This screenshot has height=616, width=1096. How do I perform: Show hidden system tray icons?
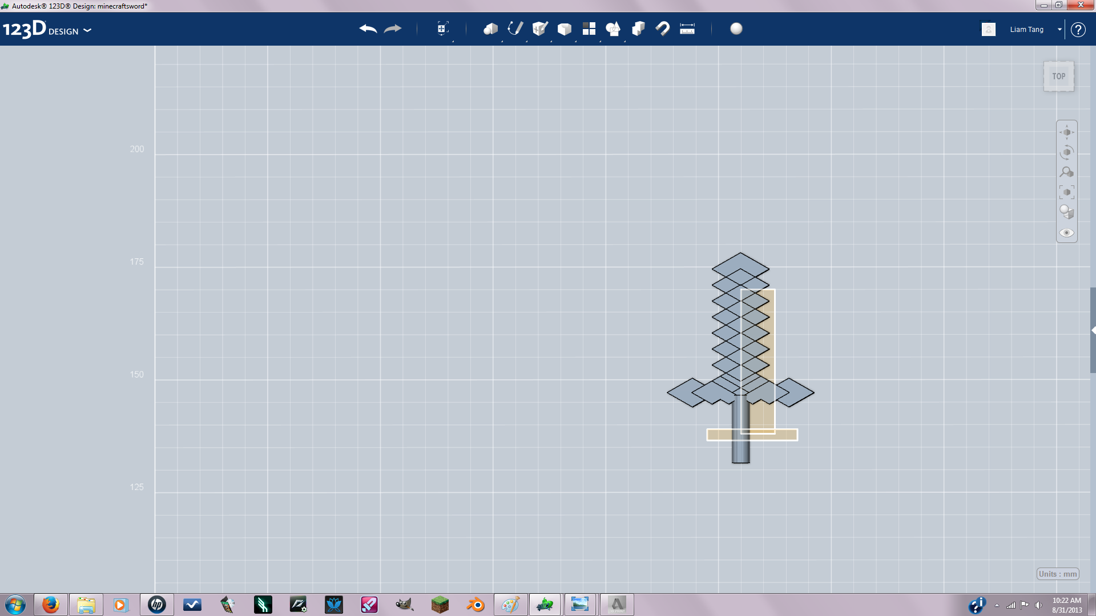tap(997, 605)
